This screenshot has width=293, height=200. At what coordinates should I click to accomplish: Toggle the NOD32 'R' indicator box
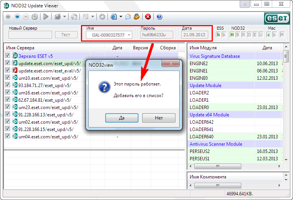tap(244, 35)
